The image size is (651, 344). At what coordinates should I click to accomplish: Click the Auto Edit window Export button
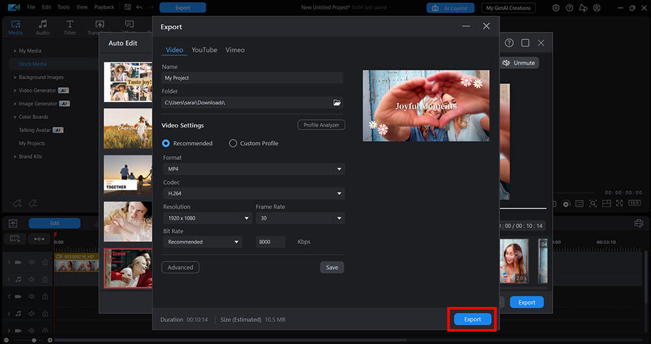tap(527, 302)
